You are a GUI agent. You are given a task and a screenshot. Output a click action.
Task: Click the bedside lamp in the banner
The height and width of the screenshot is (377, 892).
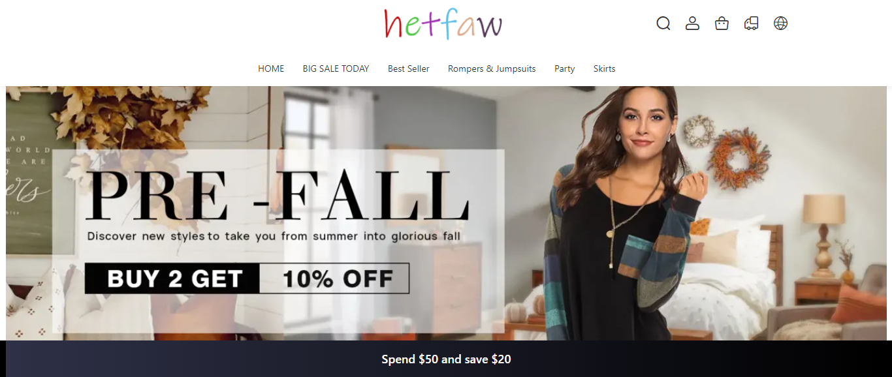pos(823,235)
